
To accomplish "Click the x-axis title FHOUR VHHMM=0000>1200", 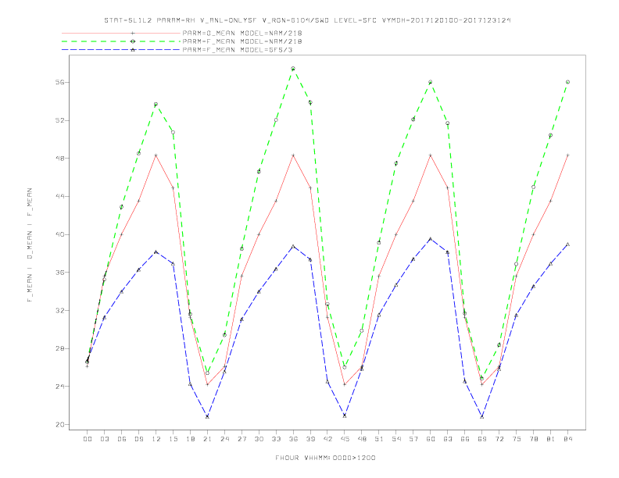I will (325, 458).
